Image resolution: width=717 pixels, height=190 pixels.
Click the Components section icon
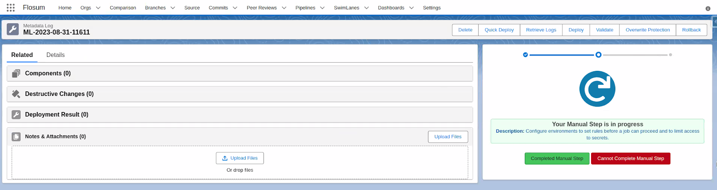(16, 73)
